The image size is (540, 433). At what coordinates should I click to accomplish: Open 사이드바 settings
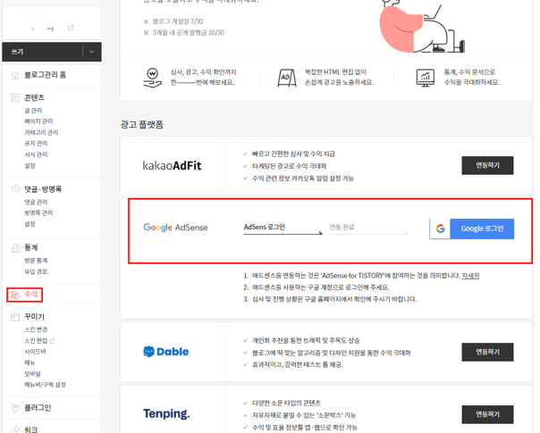coord(35,352)
